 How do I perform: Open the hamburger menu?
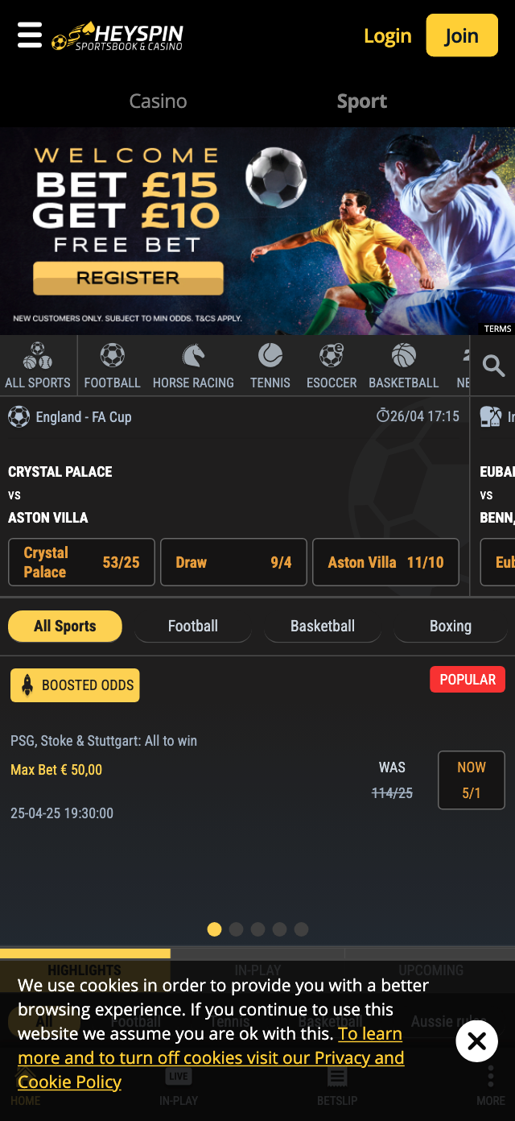30,35
